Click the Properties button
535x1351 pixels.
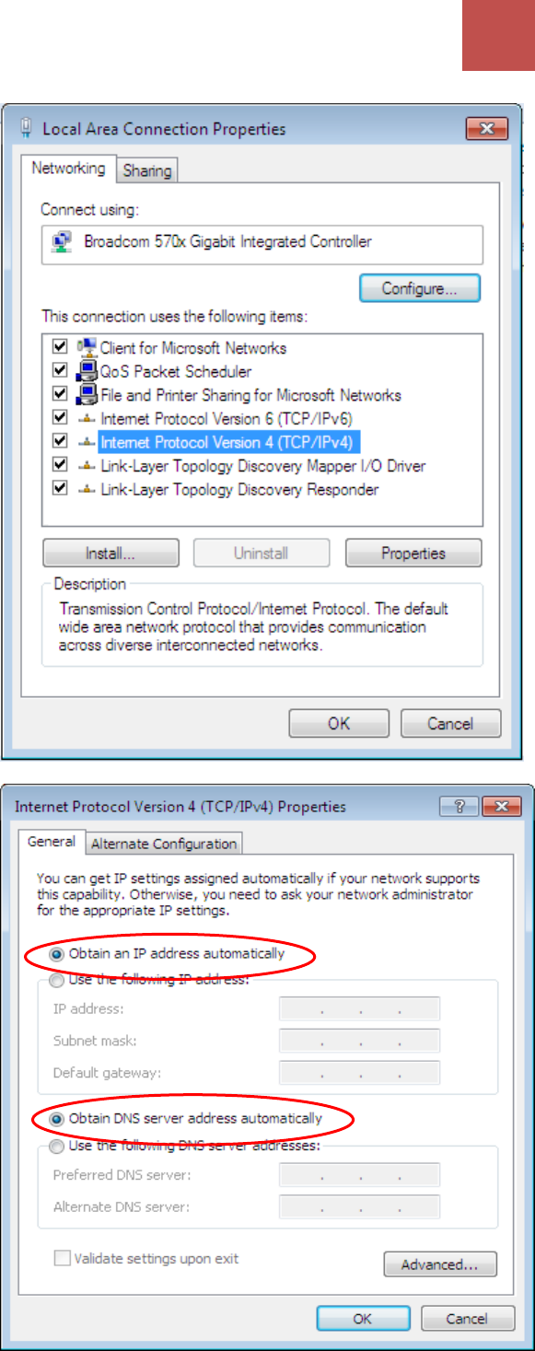coord(413,553)
